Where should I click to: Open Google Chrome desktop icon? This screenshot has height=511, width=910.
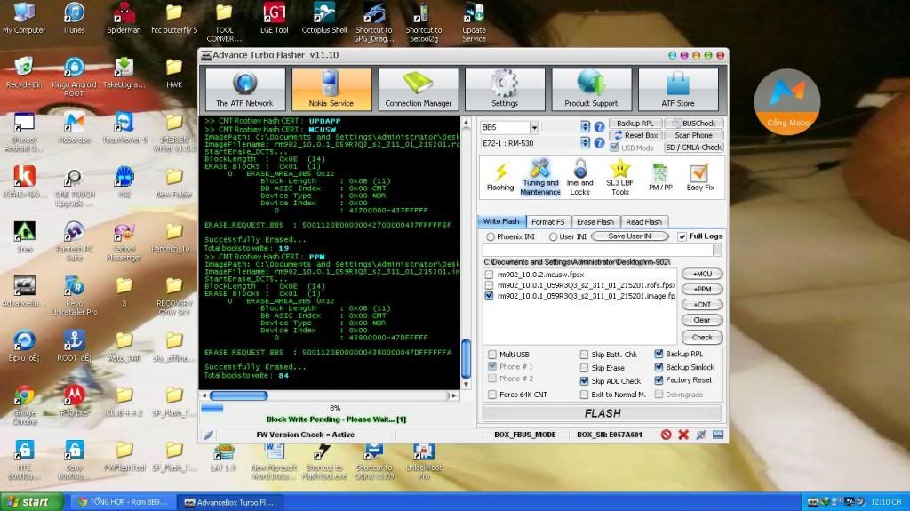pyautogui.click(x=24, y=405)
